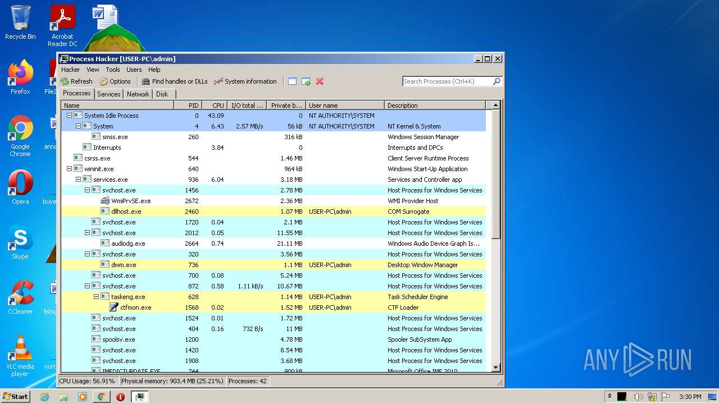
Task: Click the volume tray icon
Action: 638,397
